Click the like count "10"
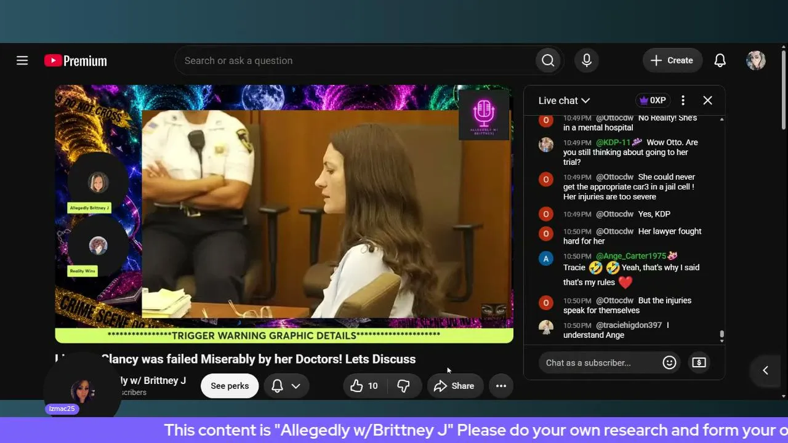The width and height of the screenshot is (788, 443). coord(372,386)
